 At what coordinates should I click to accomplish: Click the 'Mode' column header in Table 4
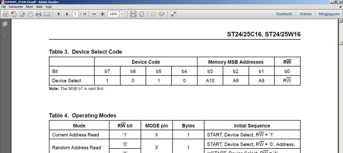(x=79, y=126)
